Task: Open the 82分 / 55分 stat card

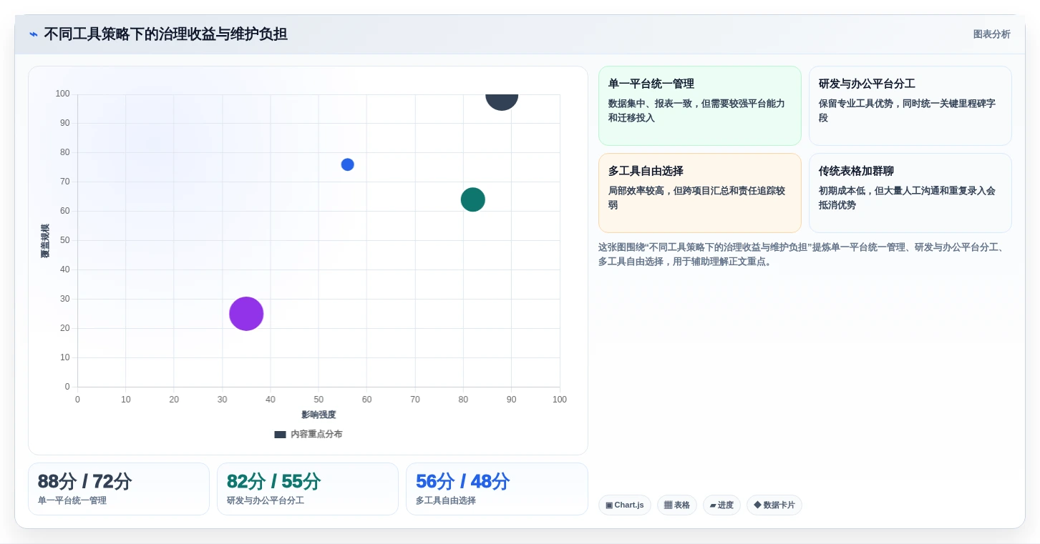Action: coord(308,489)
